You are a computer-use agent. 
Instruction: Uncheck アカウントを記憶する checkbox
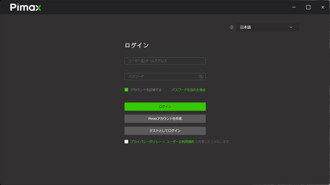pos(126,90)
